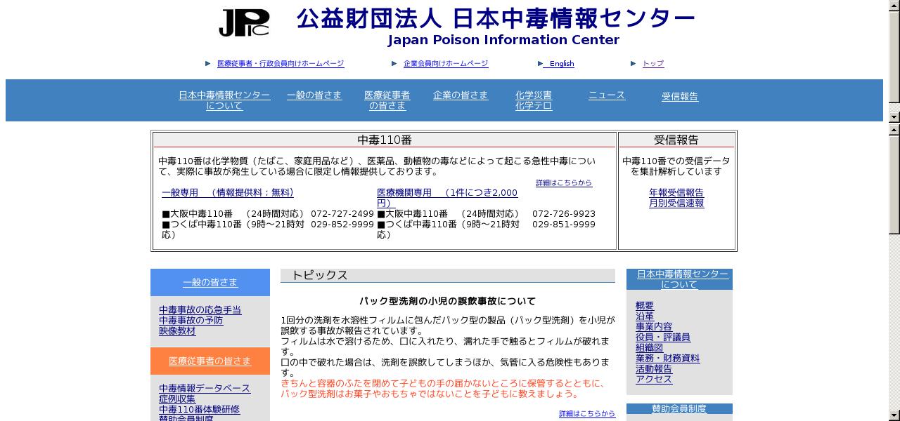The image size is (900, 421).
Task: Open 医療従事者・行政会員向けホームページ link
Action: tap(281, 64)
